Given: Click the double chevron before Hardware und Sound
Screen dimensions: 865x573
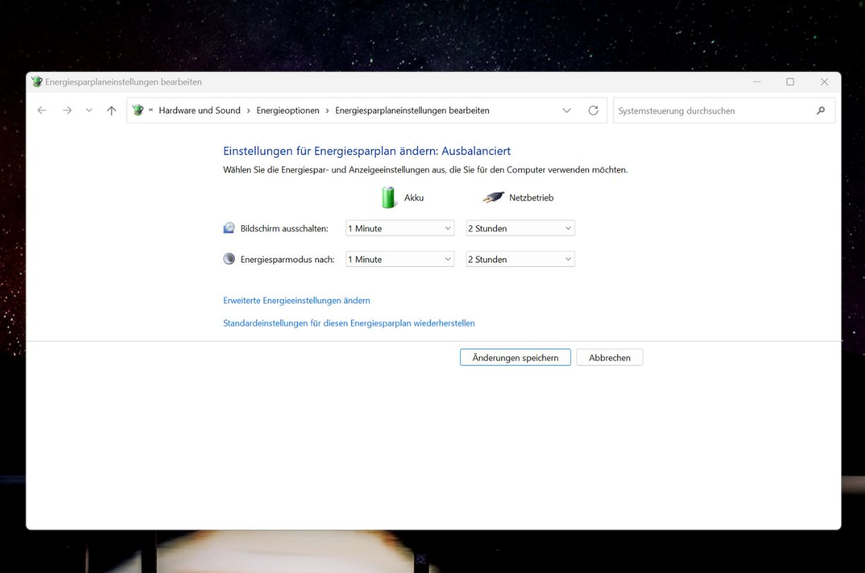Looking at the screenshot, I should coord(151,111).
